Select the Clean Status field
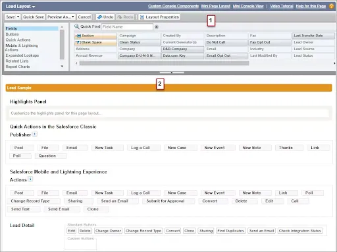337x252 pixels. coord(139,42)
